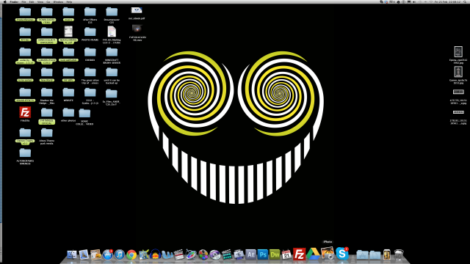Viewport: 470px width, 264px height.
Task: Open iTunes in the Dock
Action: (119, 254)
